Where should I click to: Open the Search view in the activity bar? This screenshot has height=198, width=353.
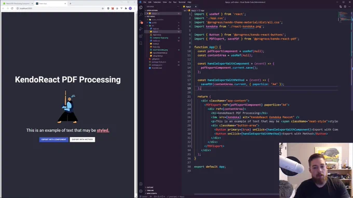point(141,14)
